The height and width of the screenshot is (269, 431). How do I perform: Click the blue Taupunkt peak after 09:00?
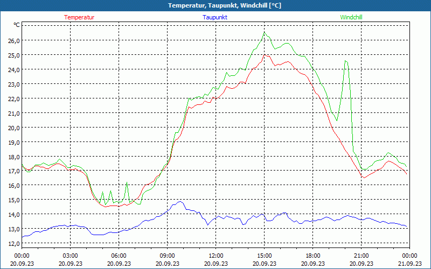tap(180, 202)
